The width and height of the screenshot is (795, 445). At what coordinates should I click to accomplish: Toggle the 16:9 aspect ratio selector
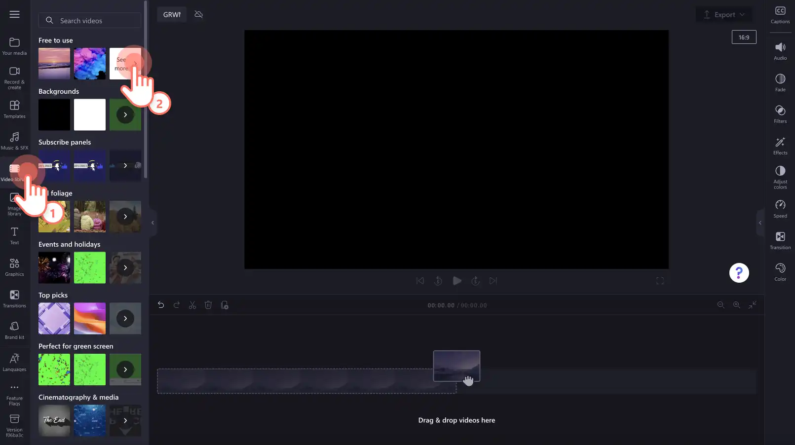tap(744, 37)
